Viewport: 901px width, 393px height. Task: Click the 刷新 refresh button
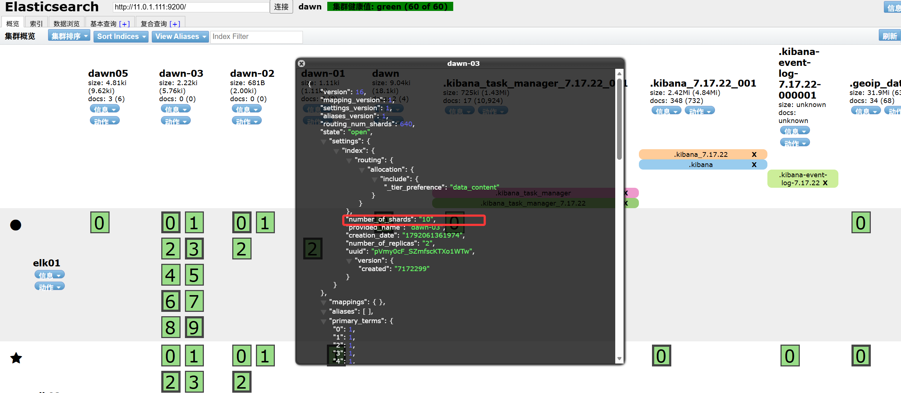click(x=889, y=36)
